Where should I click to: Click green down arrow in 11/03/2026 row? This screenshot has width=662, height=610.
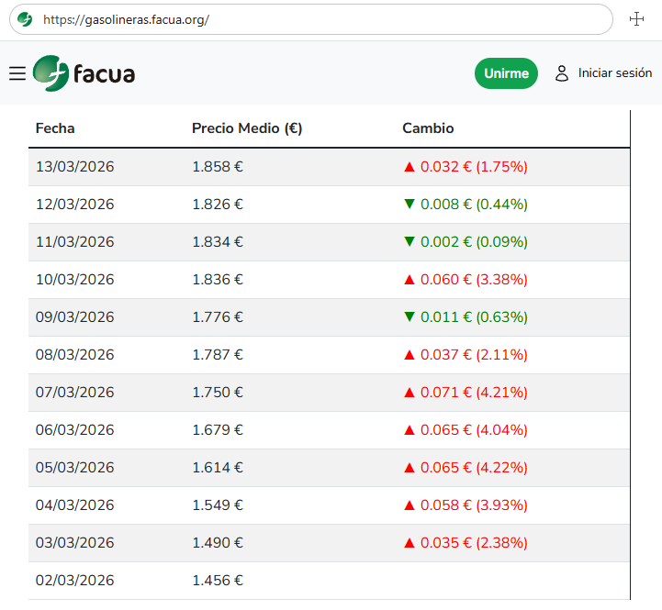click(410, 242)
